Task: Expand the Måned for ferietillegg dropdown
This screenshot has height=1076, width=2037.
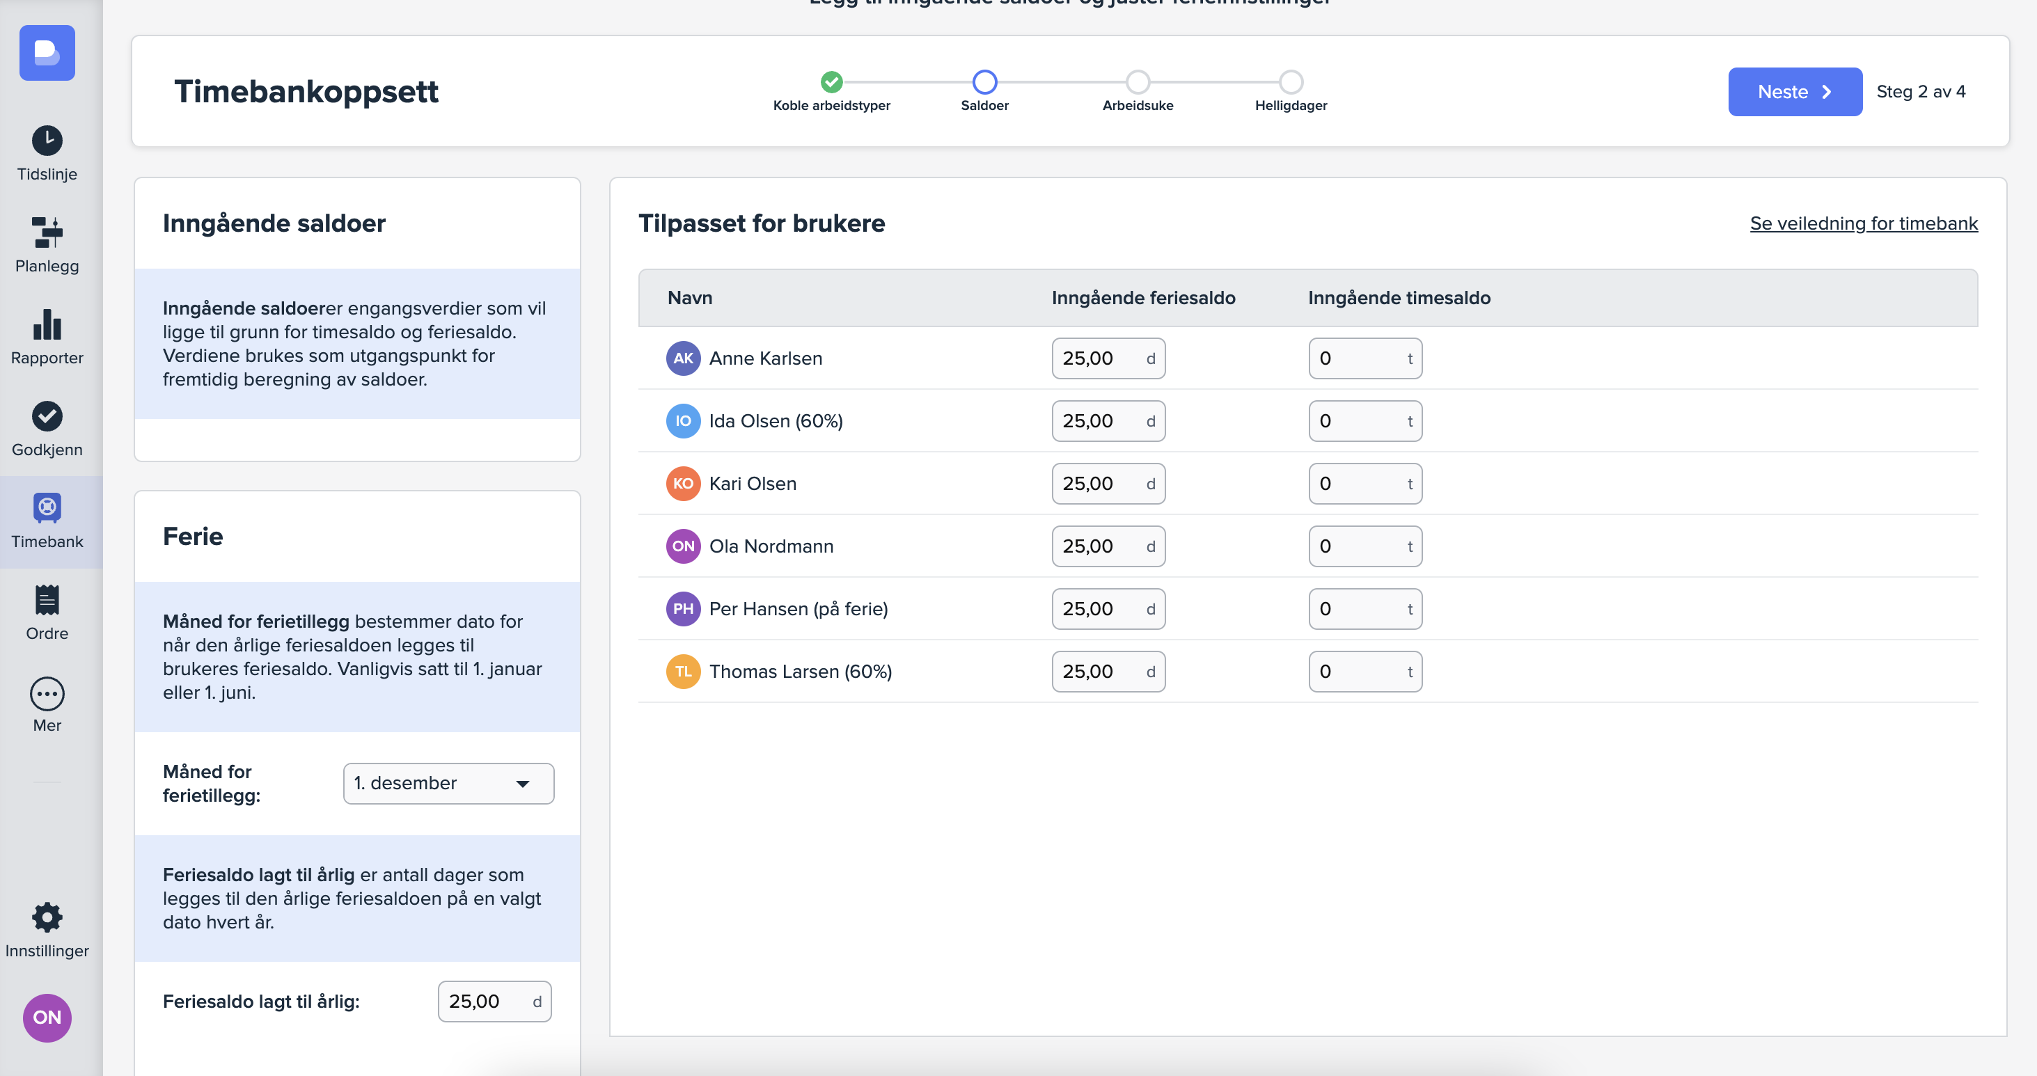Action: (448, 784)
